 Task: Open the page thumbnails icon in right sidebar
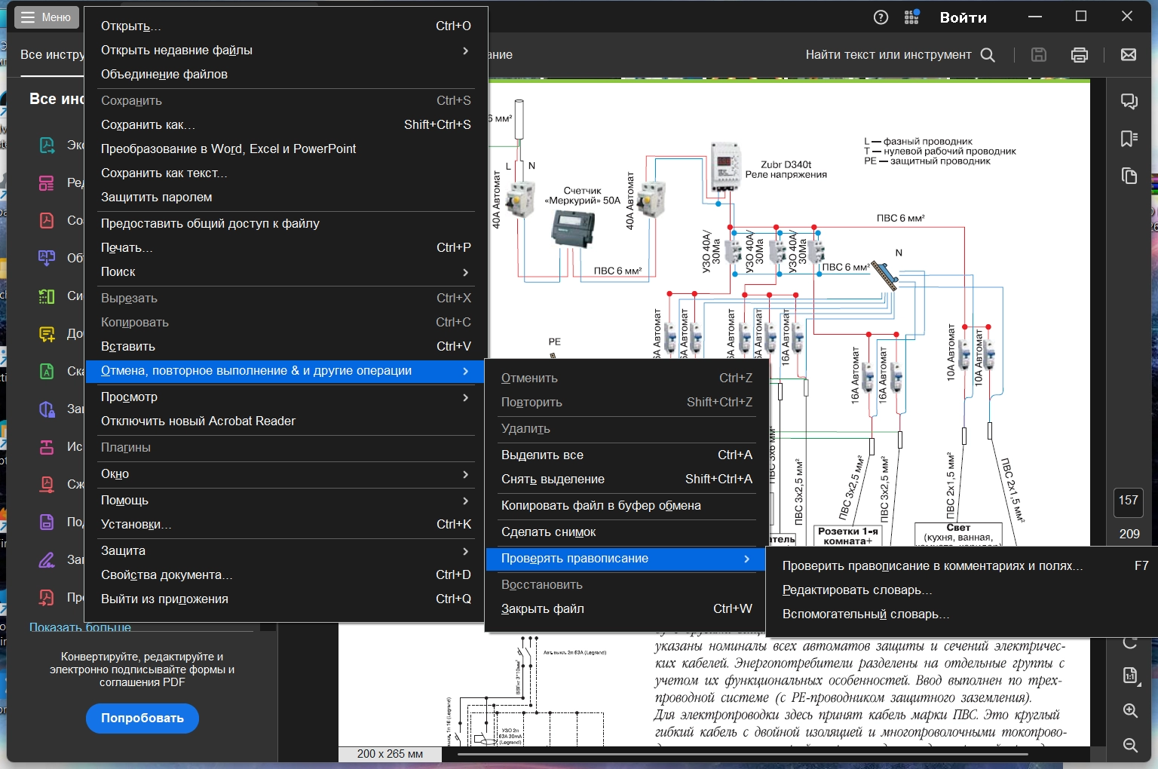click(x=1129, y=176)
